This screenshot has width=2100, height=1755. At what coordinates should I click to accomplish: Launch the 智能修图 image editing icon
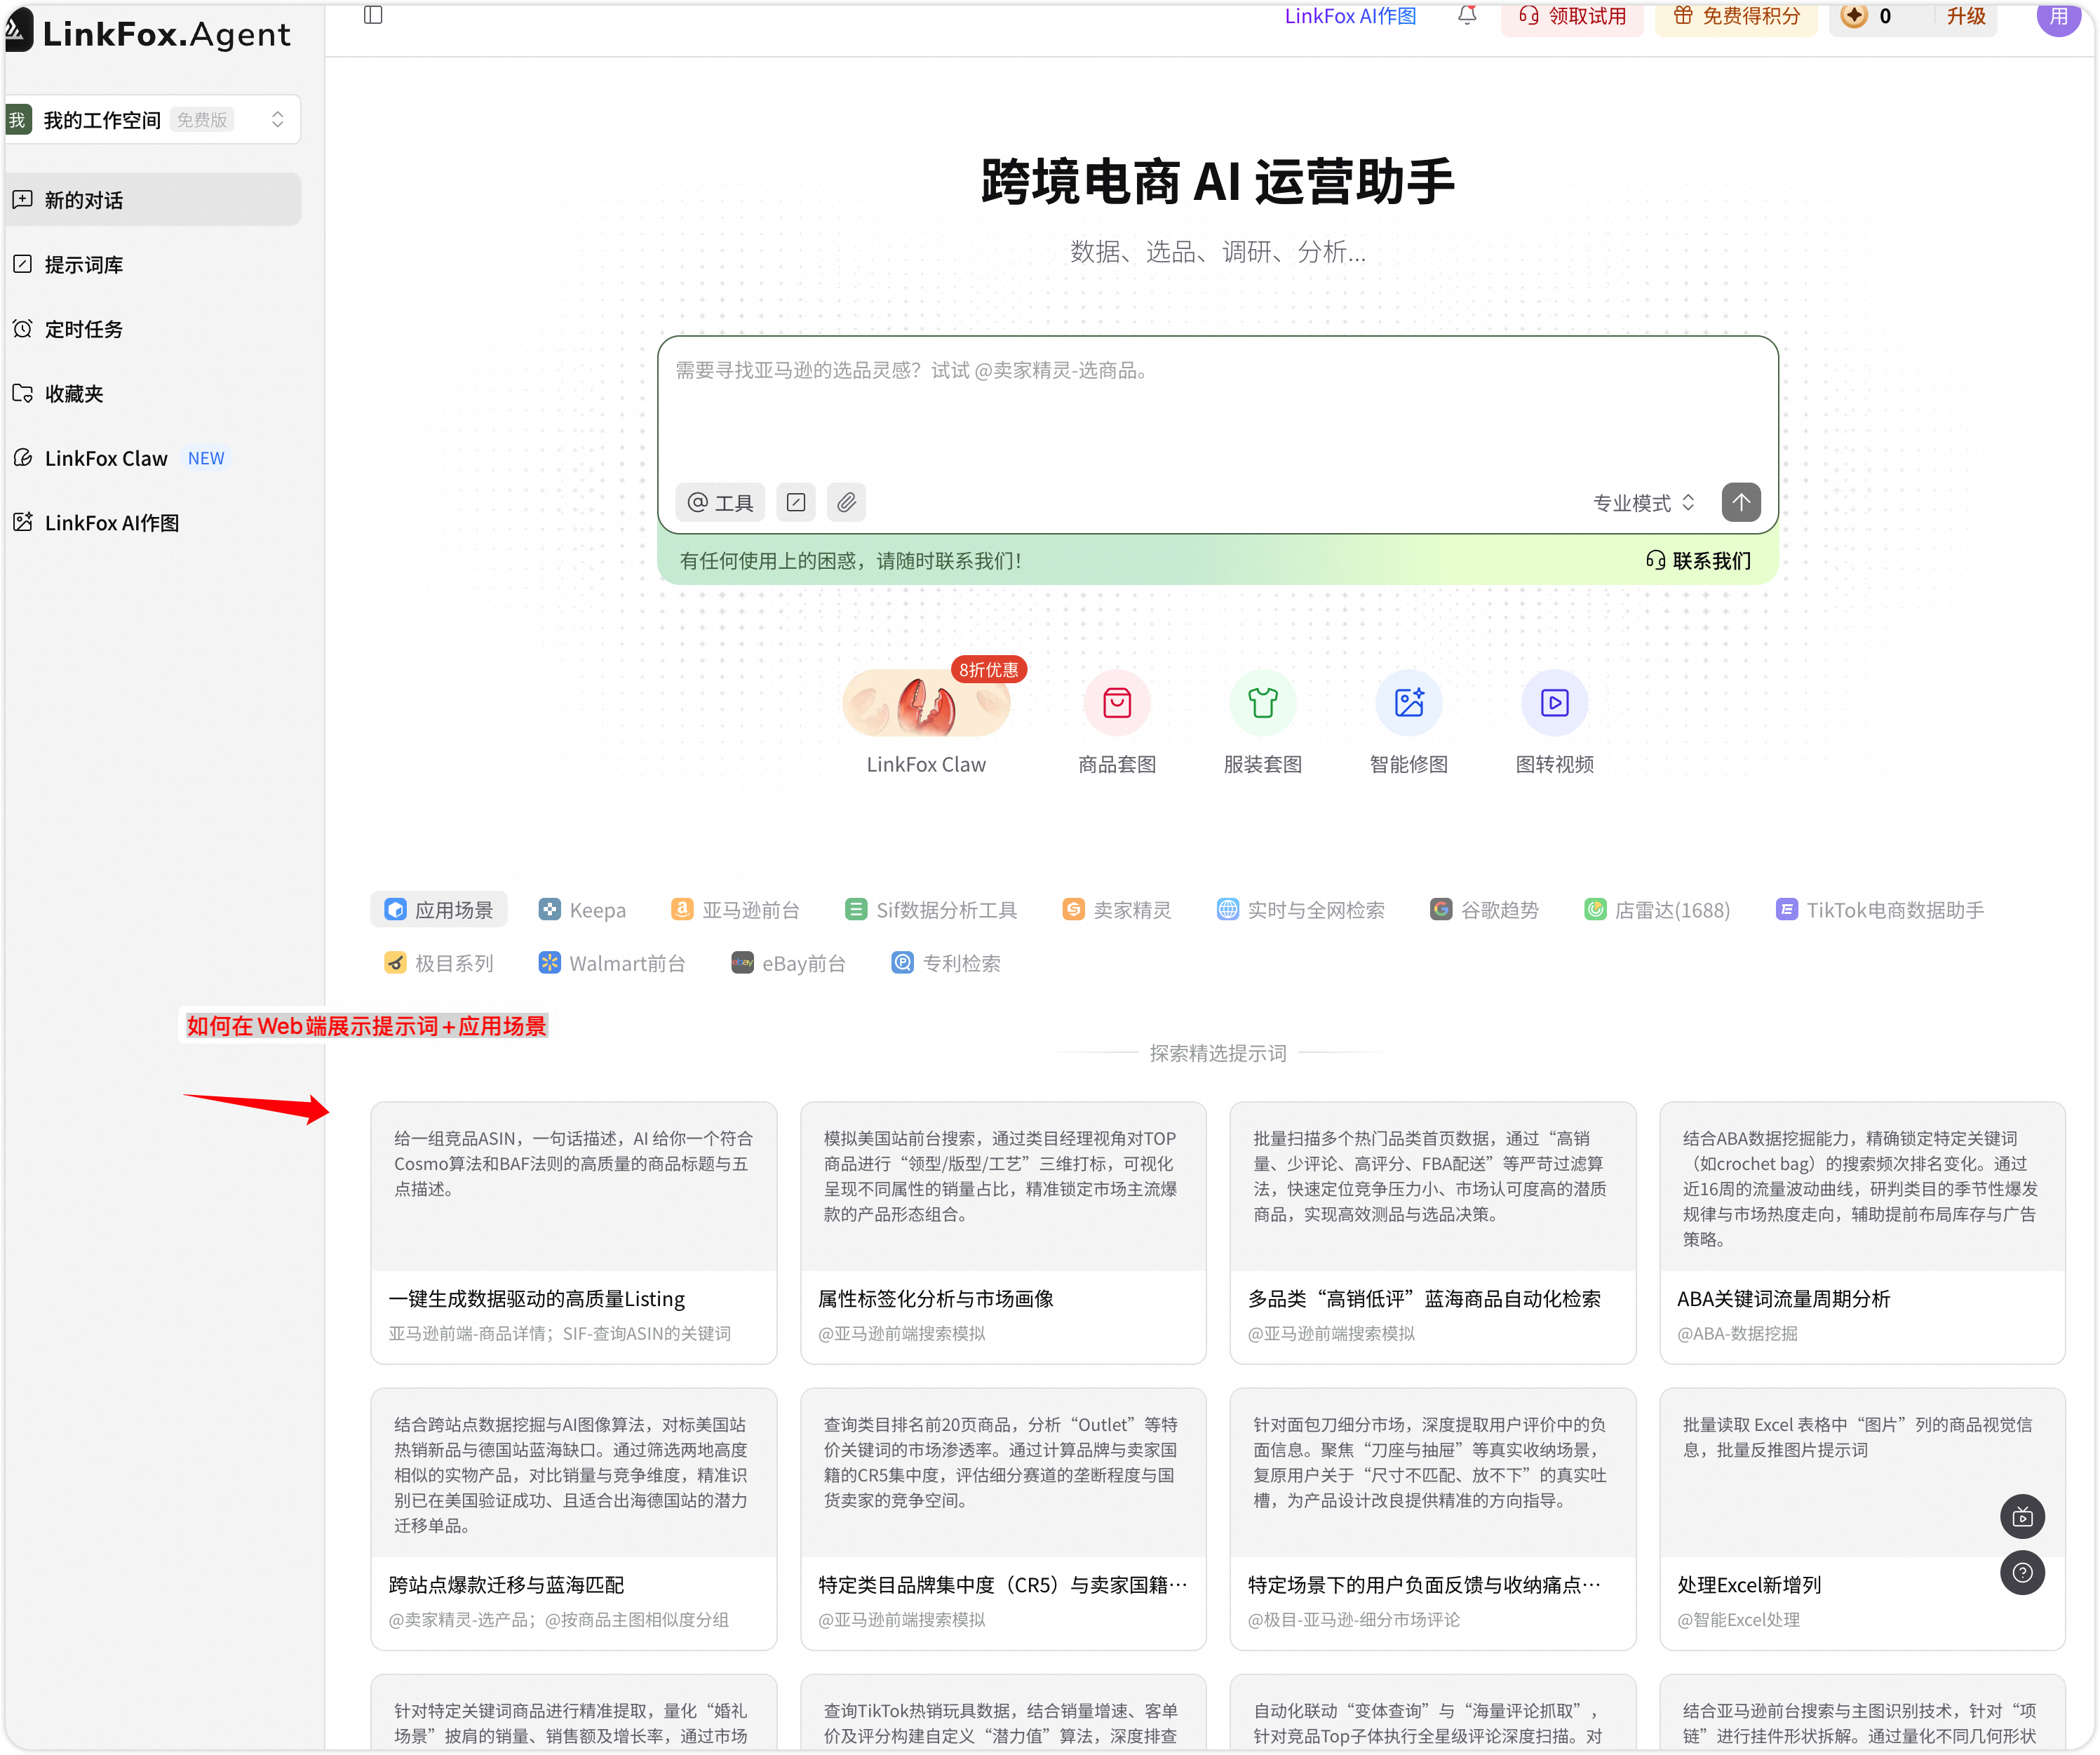[x=1408, y=703]
